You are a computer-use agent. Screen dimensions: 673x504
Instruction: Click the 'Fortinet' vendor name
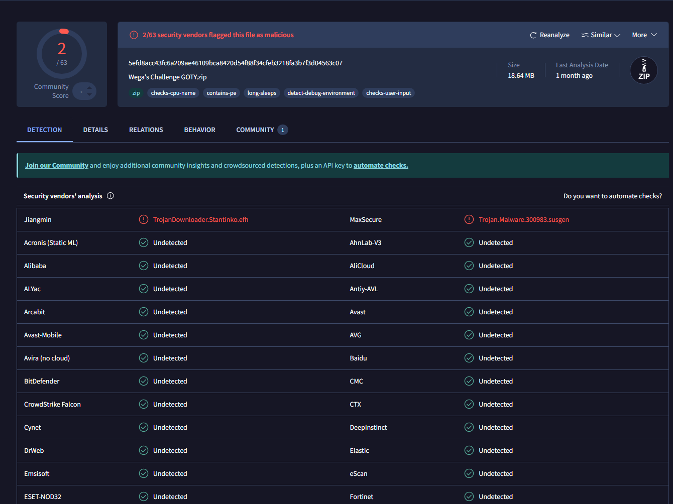(362, 496)
